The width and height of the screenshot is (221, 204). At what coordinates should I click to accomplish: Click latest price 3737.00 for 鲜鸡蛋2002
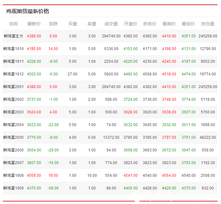pyautogui.click(x=34, y=99)
